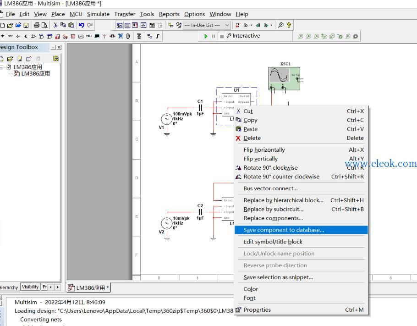Image resolution: width=417 pixels, height=326 pixels.
Task: Open the Transfer menu
Action: tap(125, 14)
